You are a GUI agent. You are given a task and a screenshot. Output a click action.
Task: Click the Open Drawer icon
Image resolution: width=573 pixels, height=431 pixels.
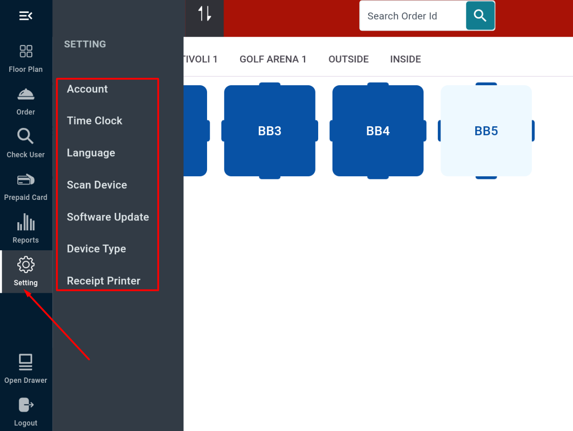click(26, 362)
